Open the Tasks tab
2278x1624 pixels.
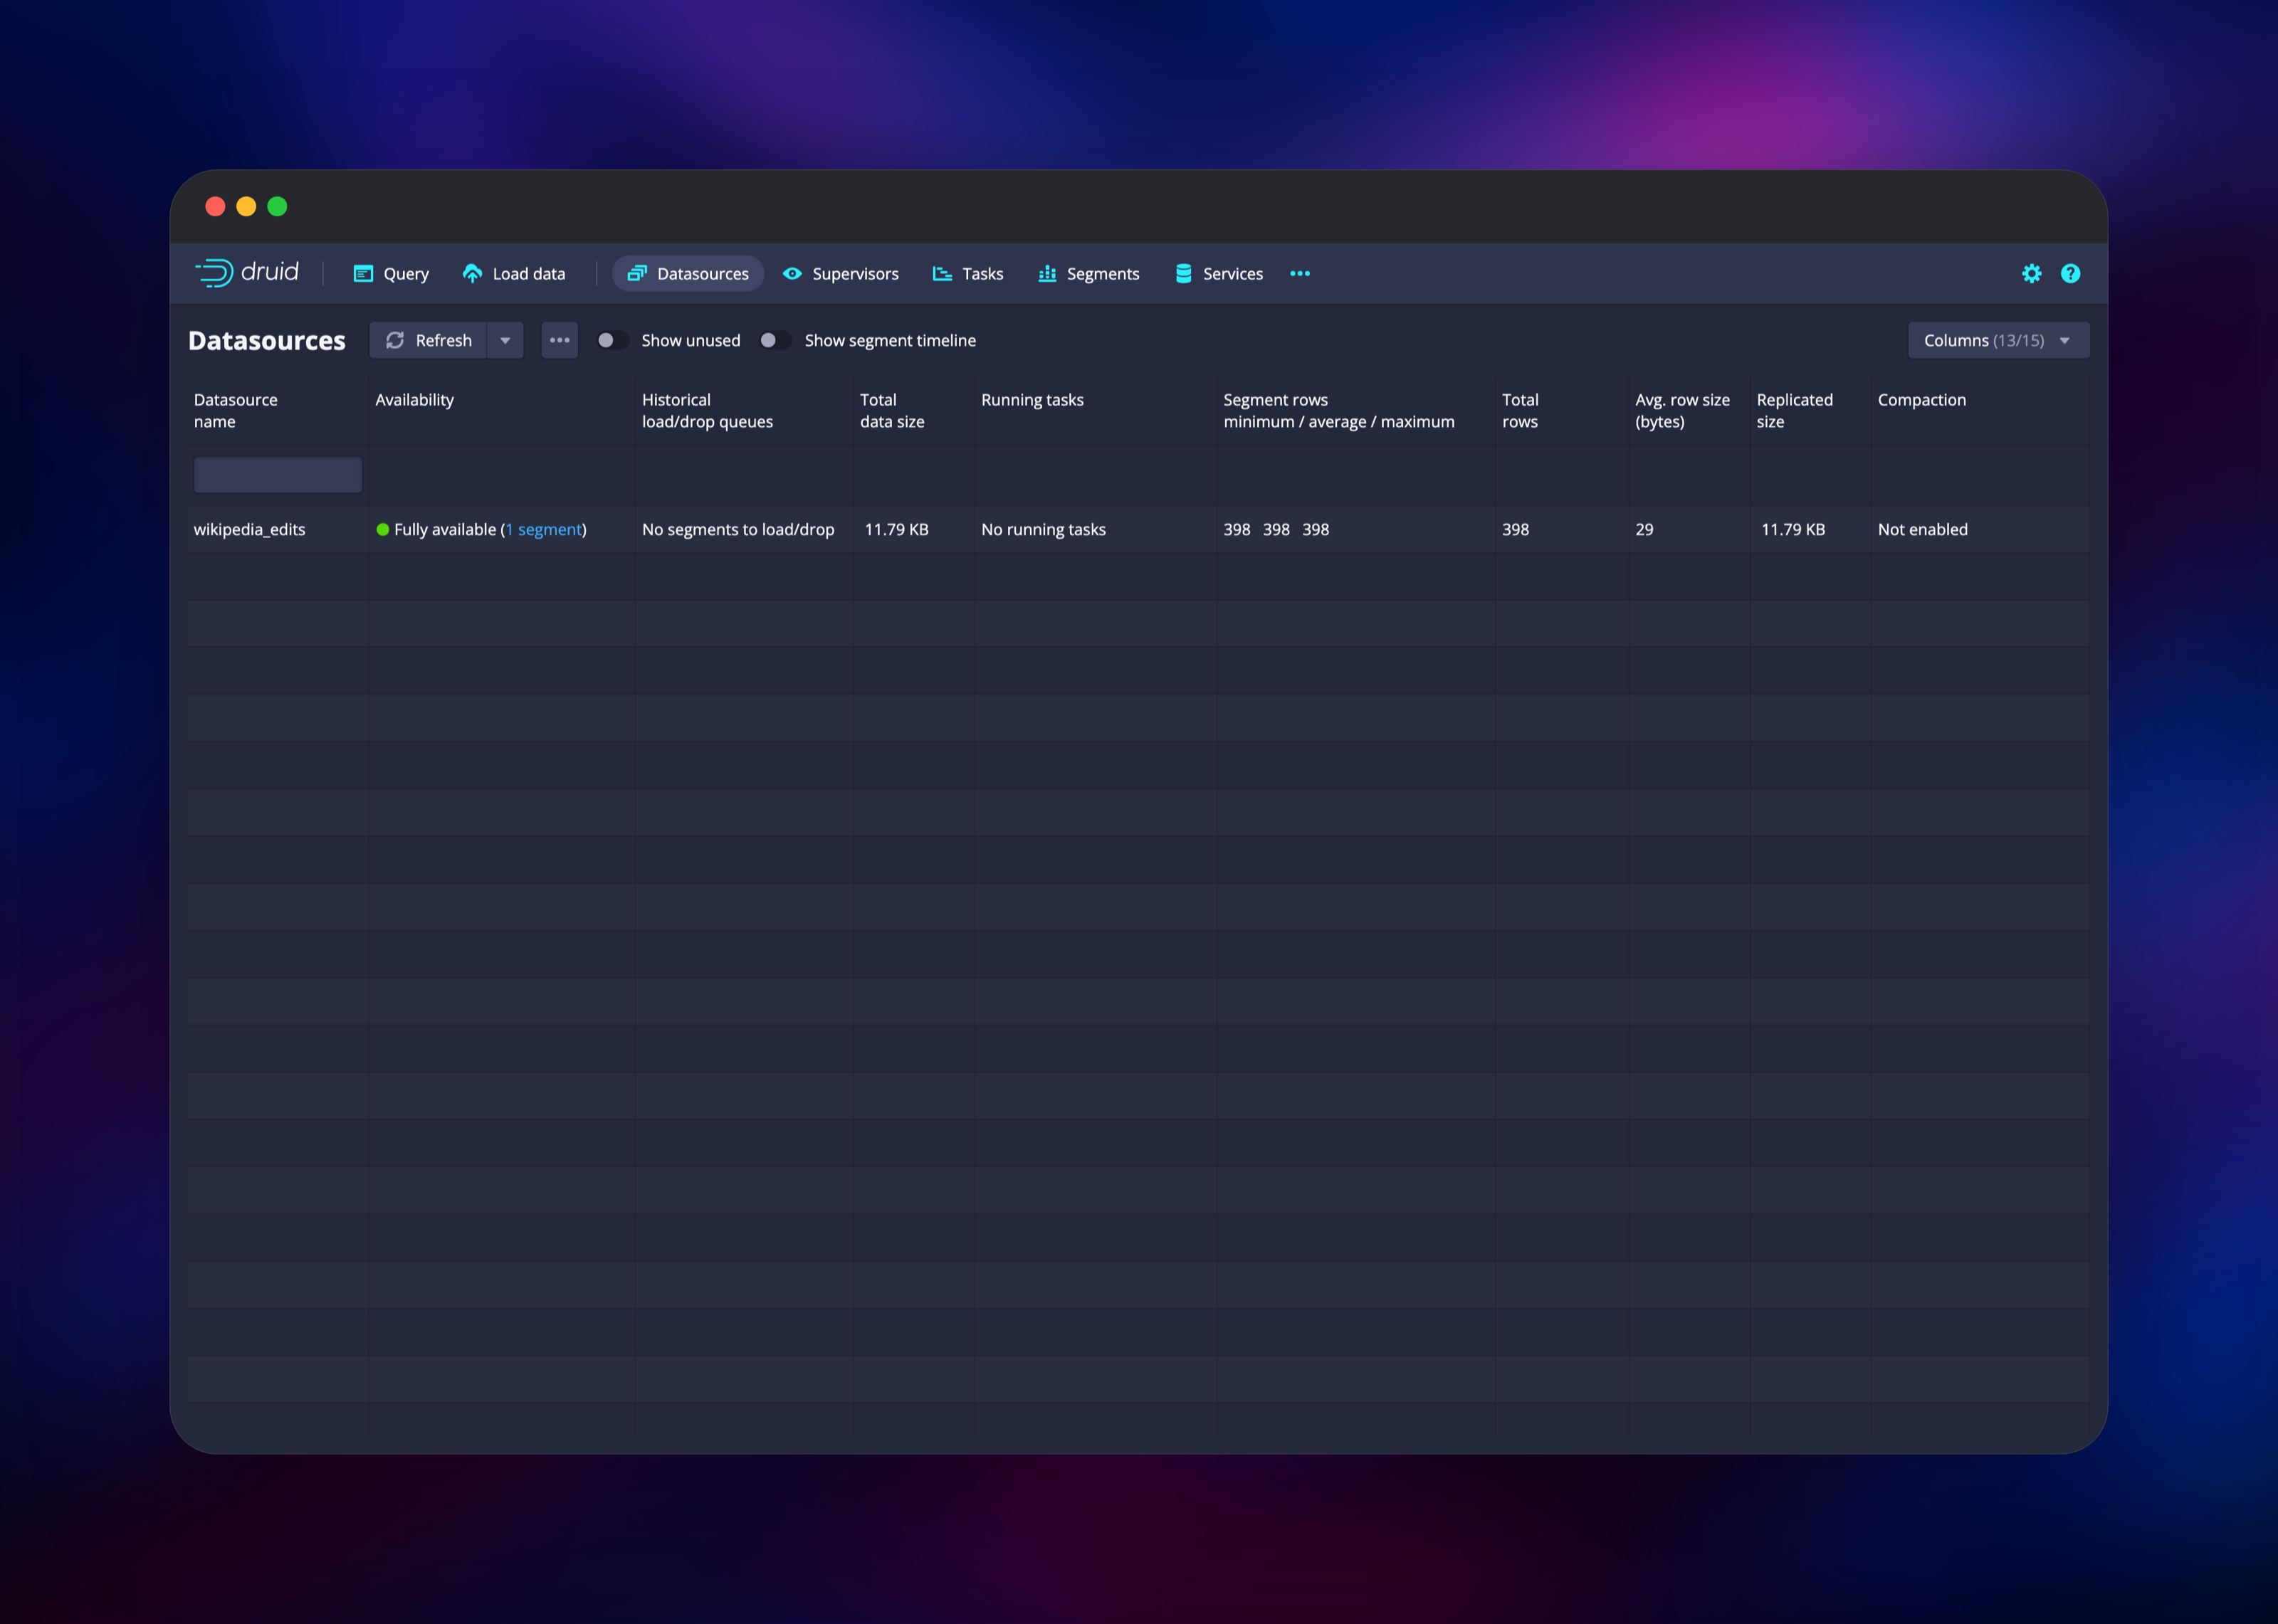pos(968,274)
